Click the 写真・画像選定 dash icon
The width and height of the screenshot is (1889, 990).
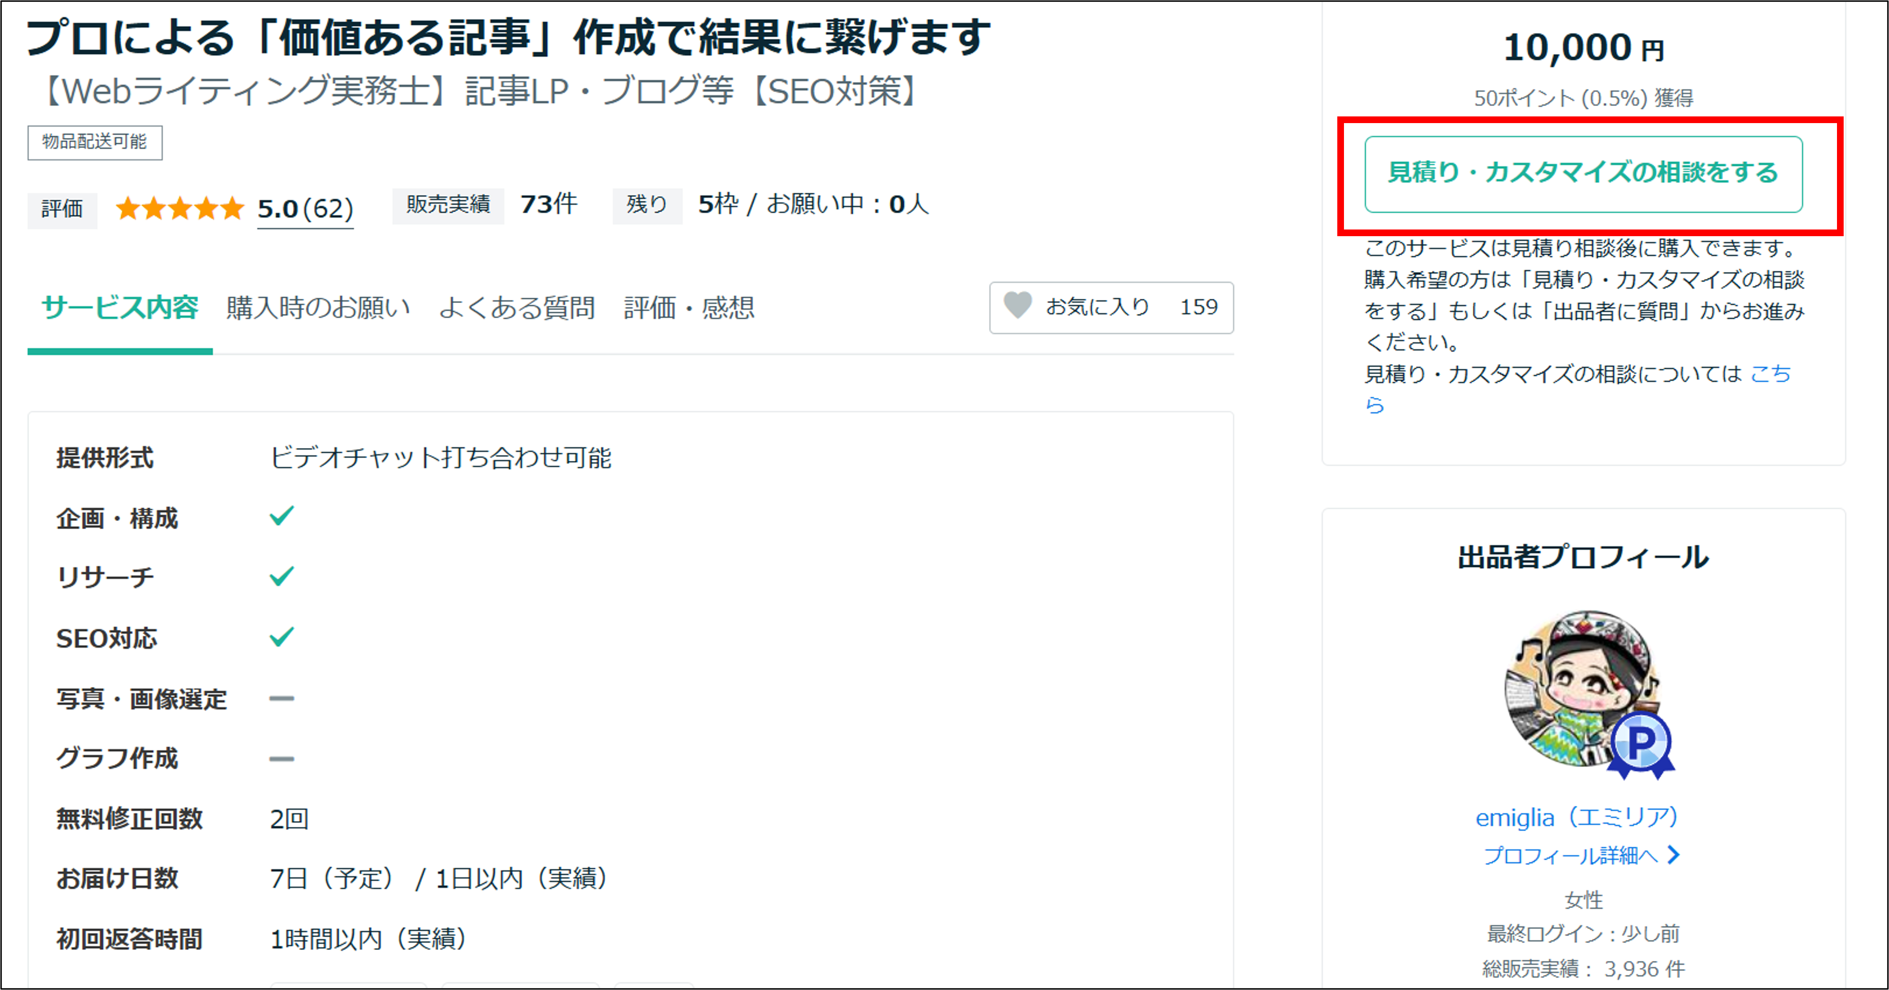point(282,698)
